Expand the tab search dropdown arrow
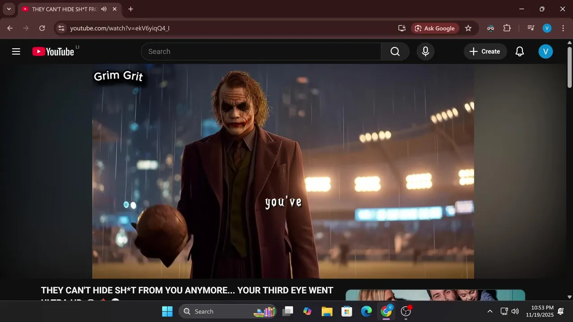 coord(9,9)
